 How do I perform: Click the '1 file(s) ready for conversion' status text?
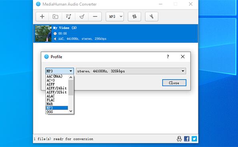[x=64, y=139]
